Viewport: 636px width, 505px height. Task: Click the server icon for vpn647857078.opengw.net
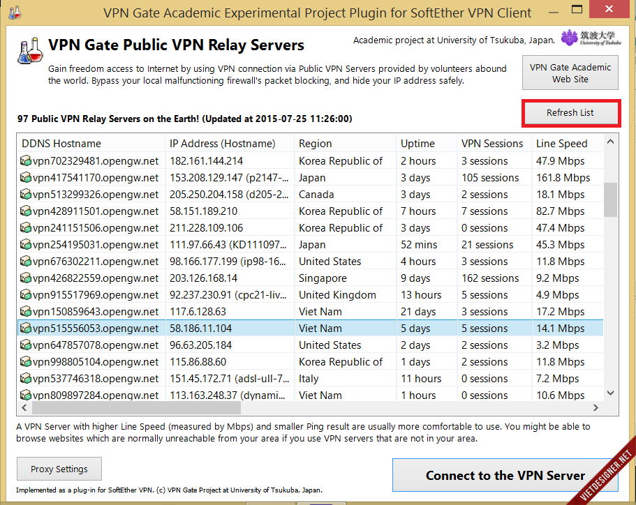tap(26, 345)
